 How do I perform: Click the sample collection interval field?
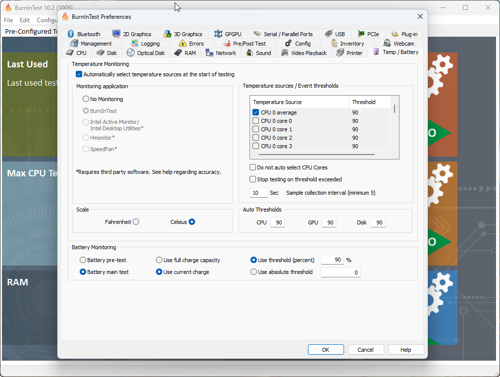[x=258, y=193]
